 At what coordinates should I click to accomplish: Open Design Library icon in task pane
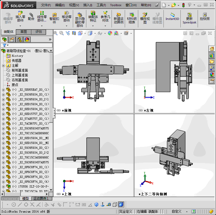(x=212, y=55)
